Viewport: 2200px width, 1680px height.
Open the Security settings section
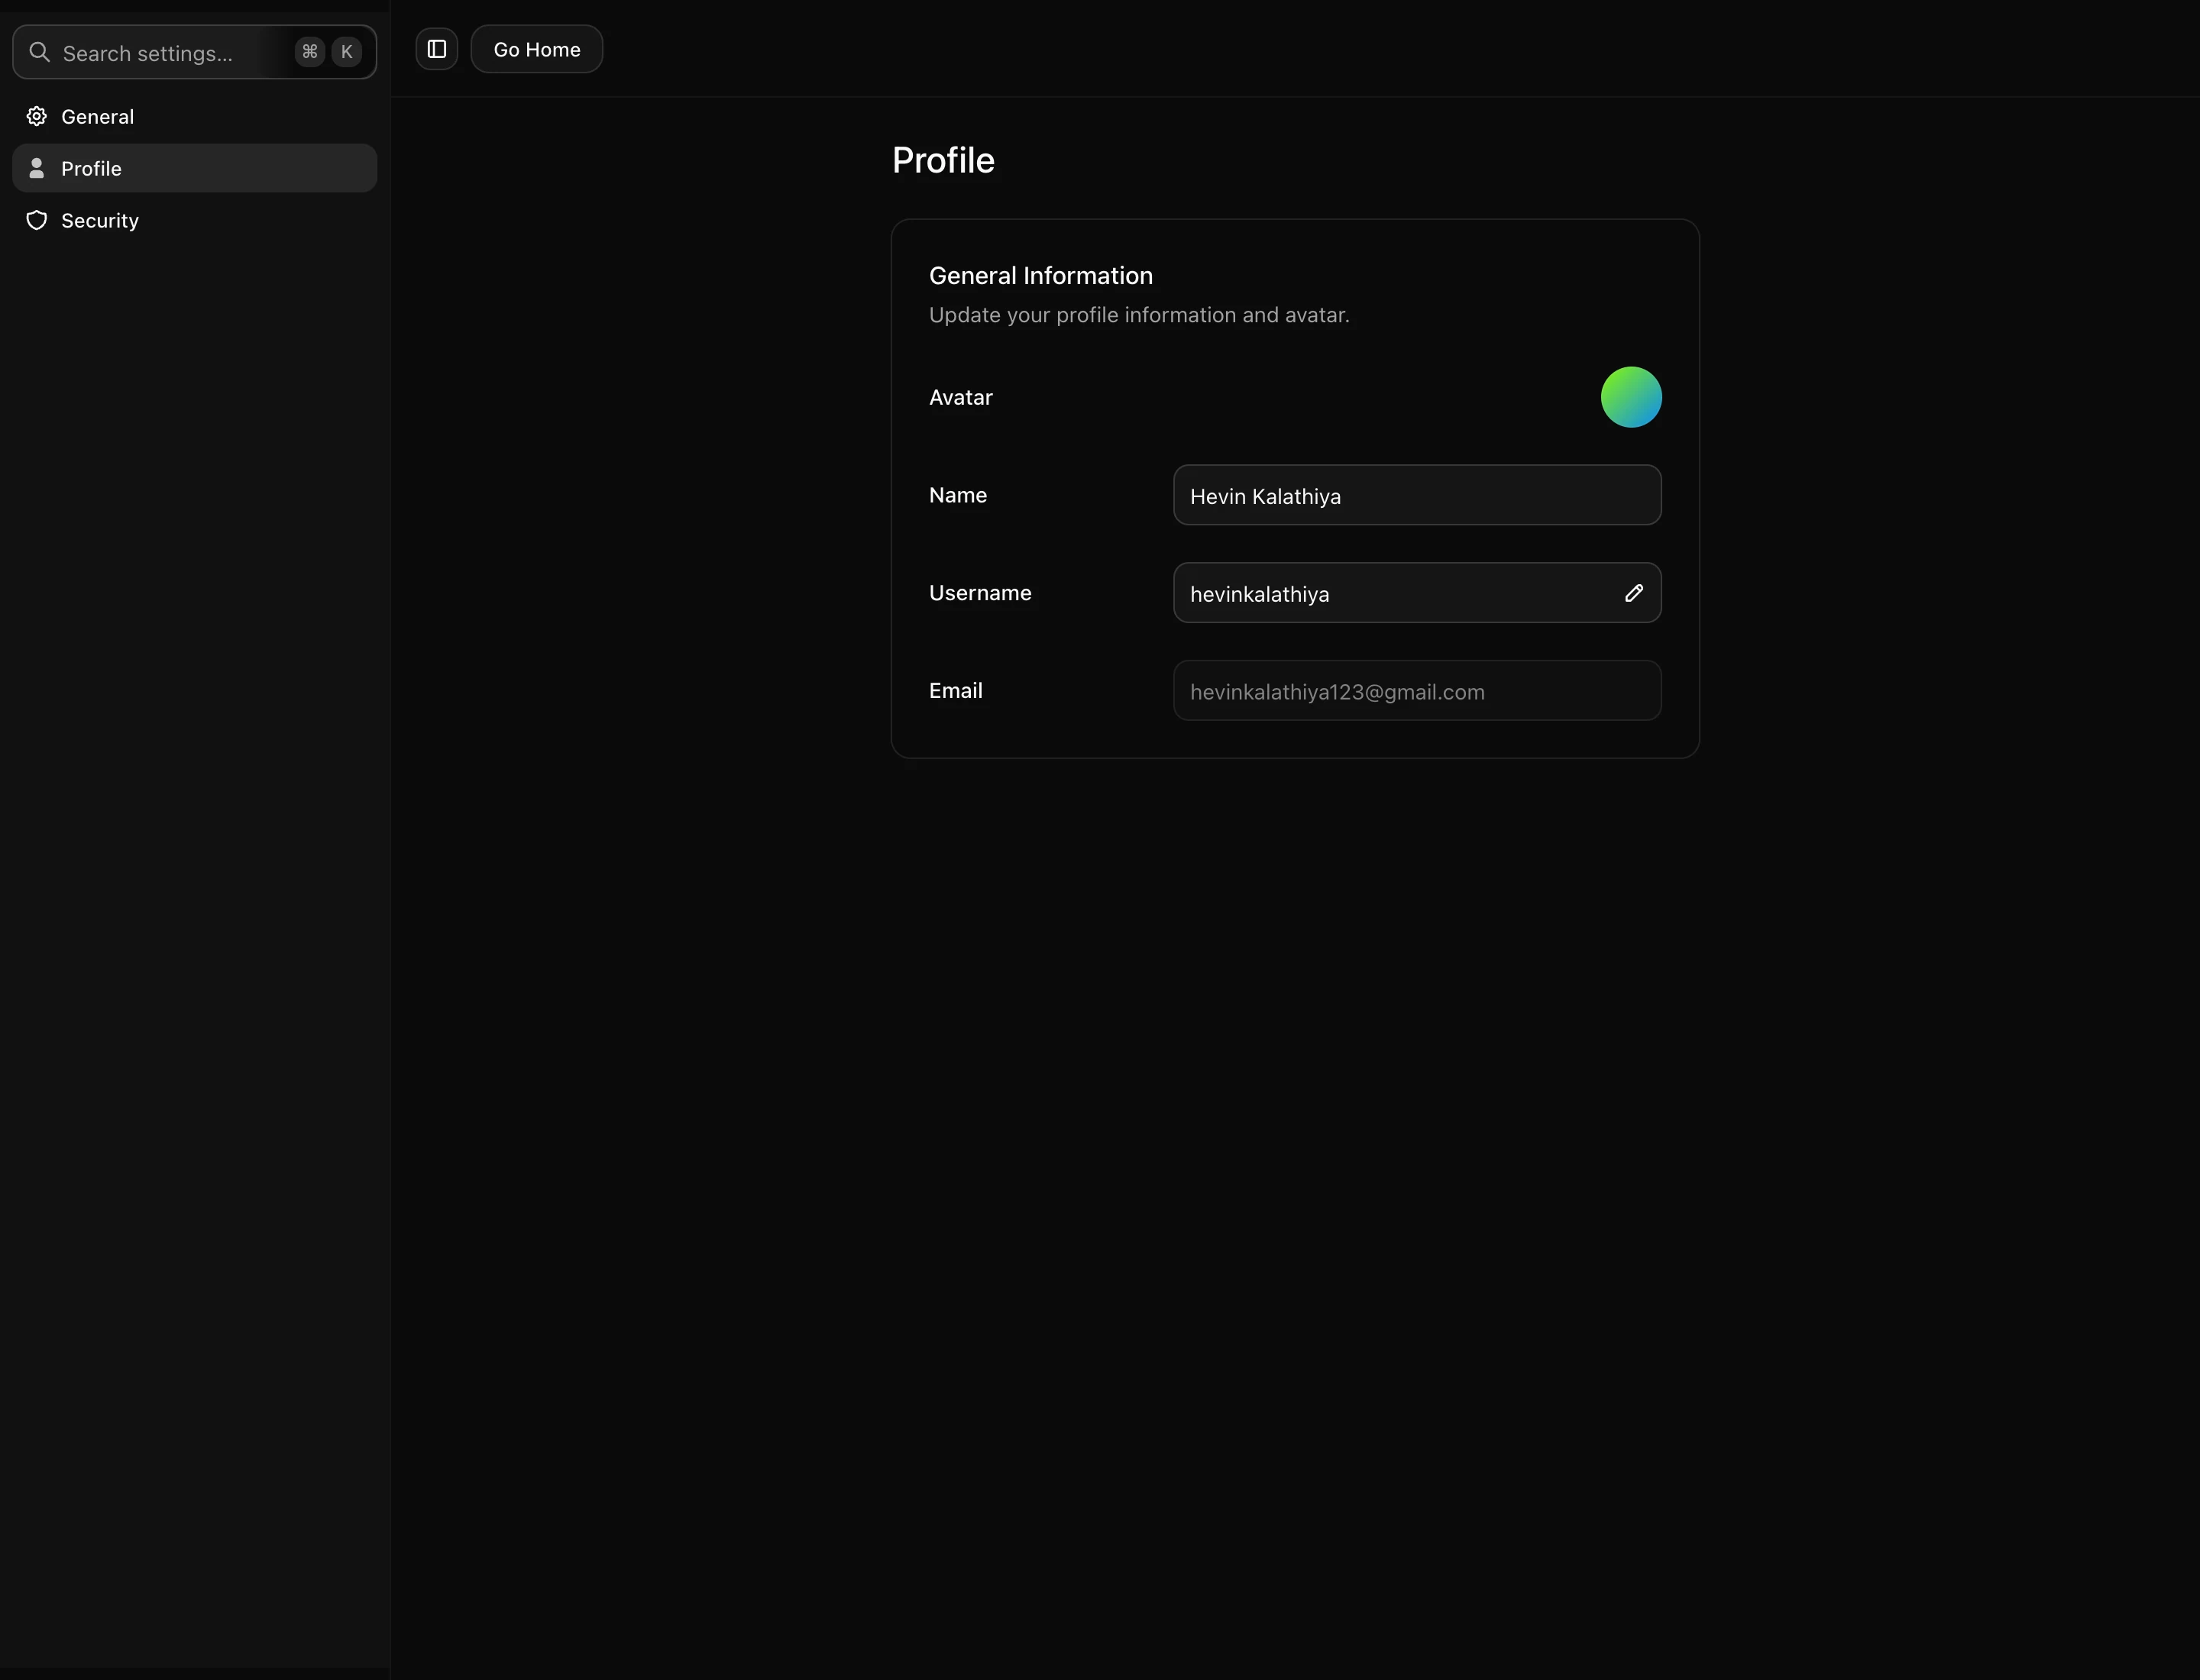[x=194, y=220]
